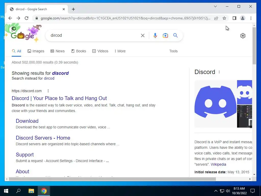Open the volume tray icon
The width and height of the screenshot is (261, 196).
[228, 191]
